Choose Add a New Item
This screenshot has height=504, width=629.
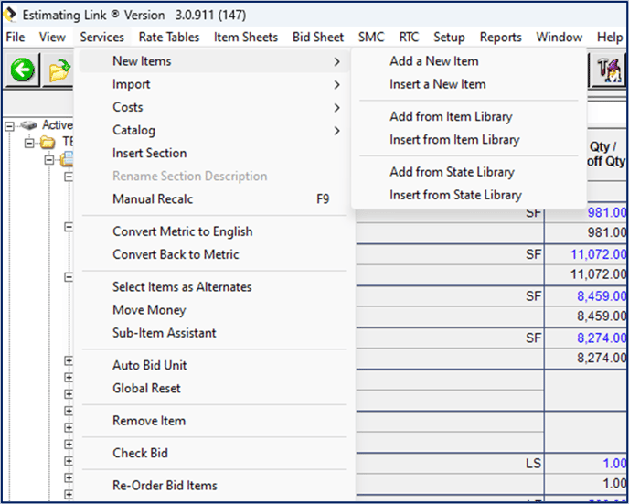[x=468, y=61]
